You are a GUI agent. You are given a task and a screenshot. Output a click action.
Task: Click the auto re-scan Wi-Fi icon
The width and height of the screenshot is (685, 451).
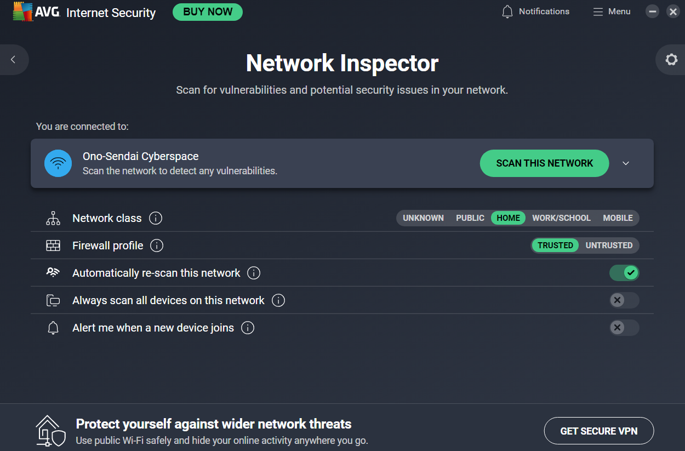click(x=53, y=272)
